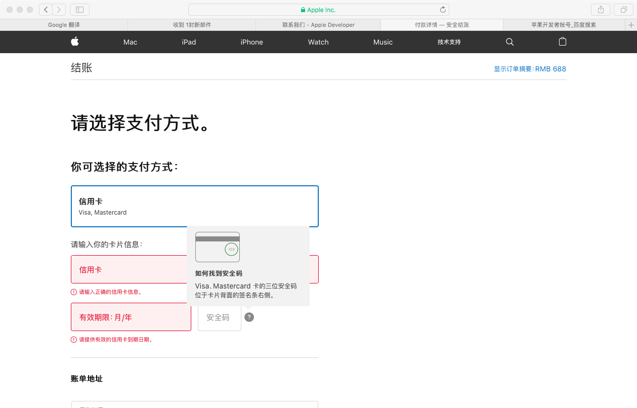Open the search magnifier icon
Screen dimensions: 637x408
tap(509, 42)
